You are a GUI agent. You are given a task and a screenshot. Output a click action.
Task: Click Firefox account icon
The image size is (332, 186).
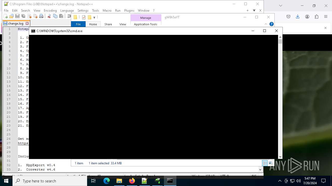307,17
